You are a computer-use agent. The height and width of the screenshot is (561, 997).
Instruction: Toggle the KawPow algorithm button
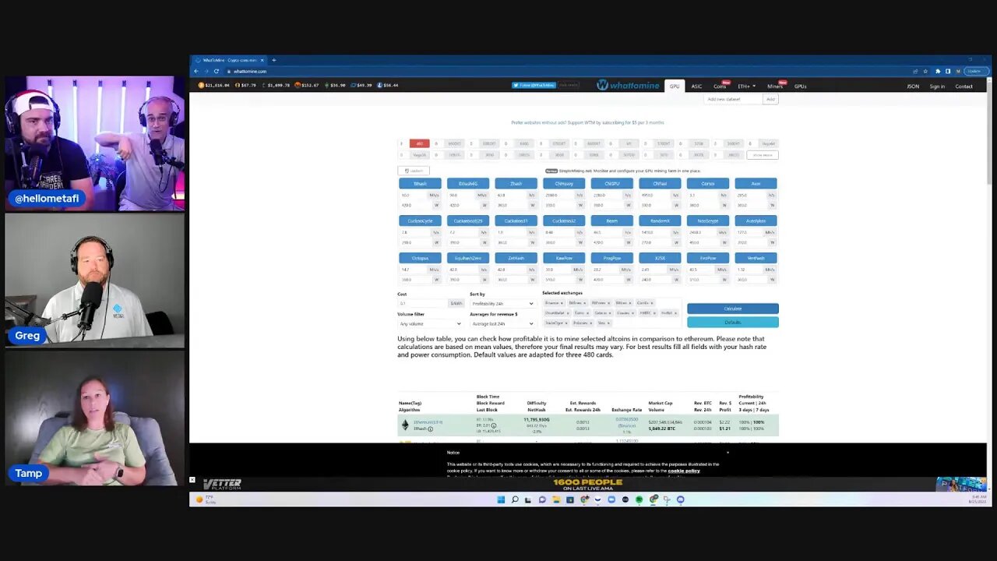coord(564,258)
